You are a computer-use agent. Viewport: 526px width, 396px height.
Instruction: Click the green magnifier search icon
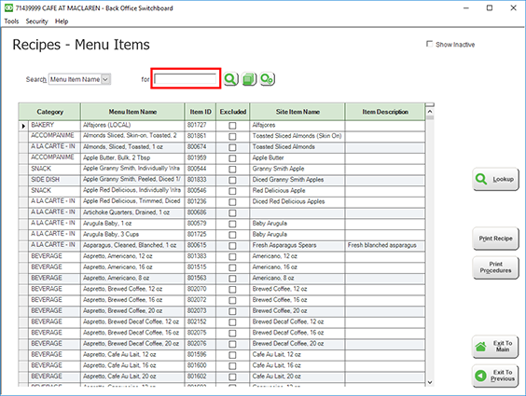click(x=230, y=79)
